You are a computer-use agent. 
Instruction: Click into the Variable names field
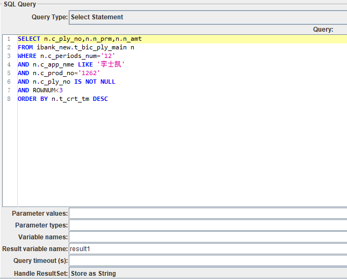tap(208, 237)
